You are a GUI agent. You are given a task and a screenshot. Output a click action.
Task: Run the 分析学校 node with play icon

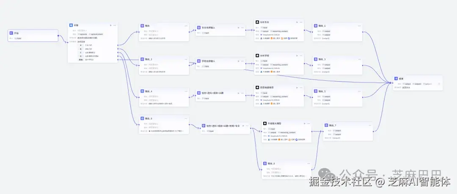[297, 55]
